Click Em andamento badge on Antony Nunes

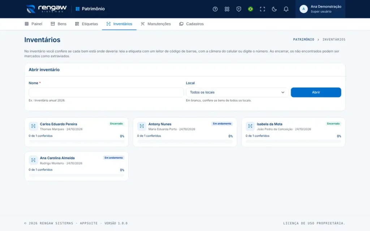pyautogui.click(x=222, y=124)
